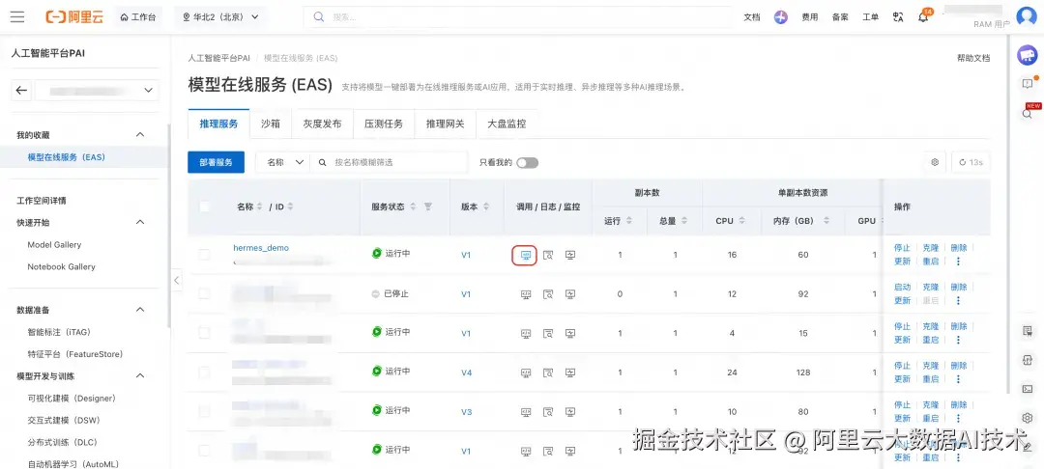Open the feedback icon in right sidebar
Viewport: 1044px width, 469px height.
pos(1028,84)
